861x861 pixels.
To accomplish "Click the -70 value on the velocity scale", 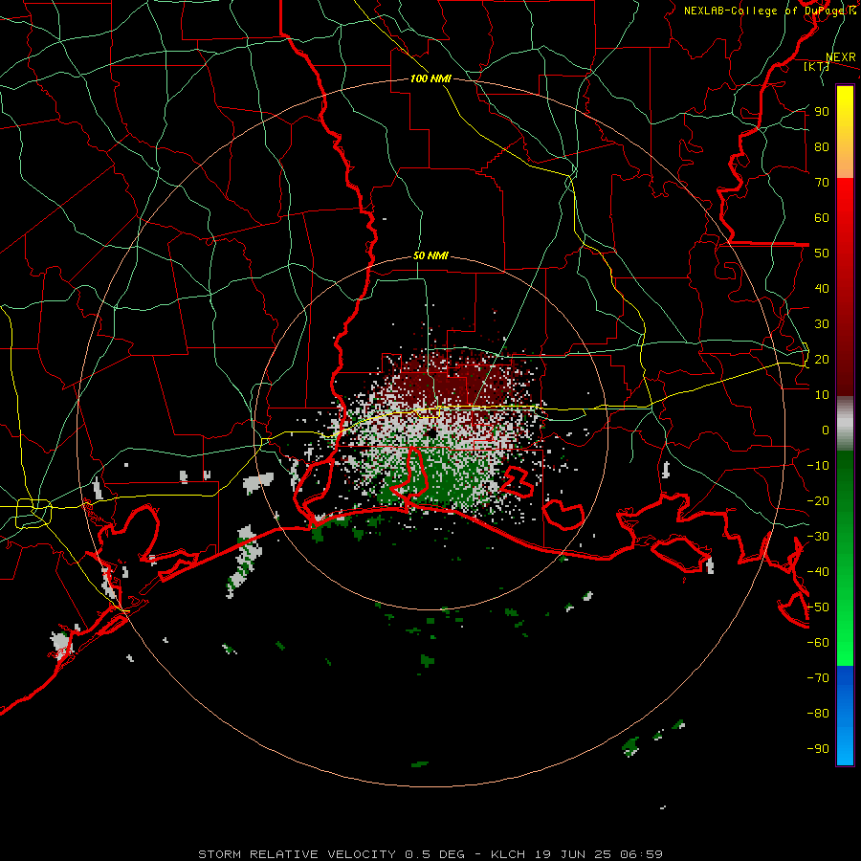I will [x=818, y=678].
